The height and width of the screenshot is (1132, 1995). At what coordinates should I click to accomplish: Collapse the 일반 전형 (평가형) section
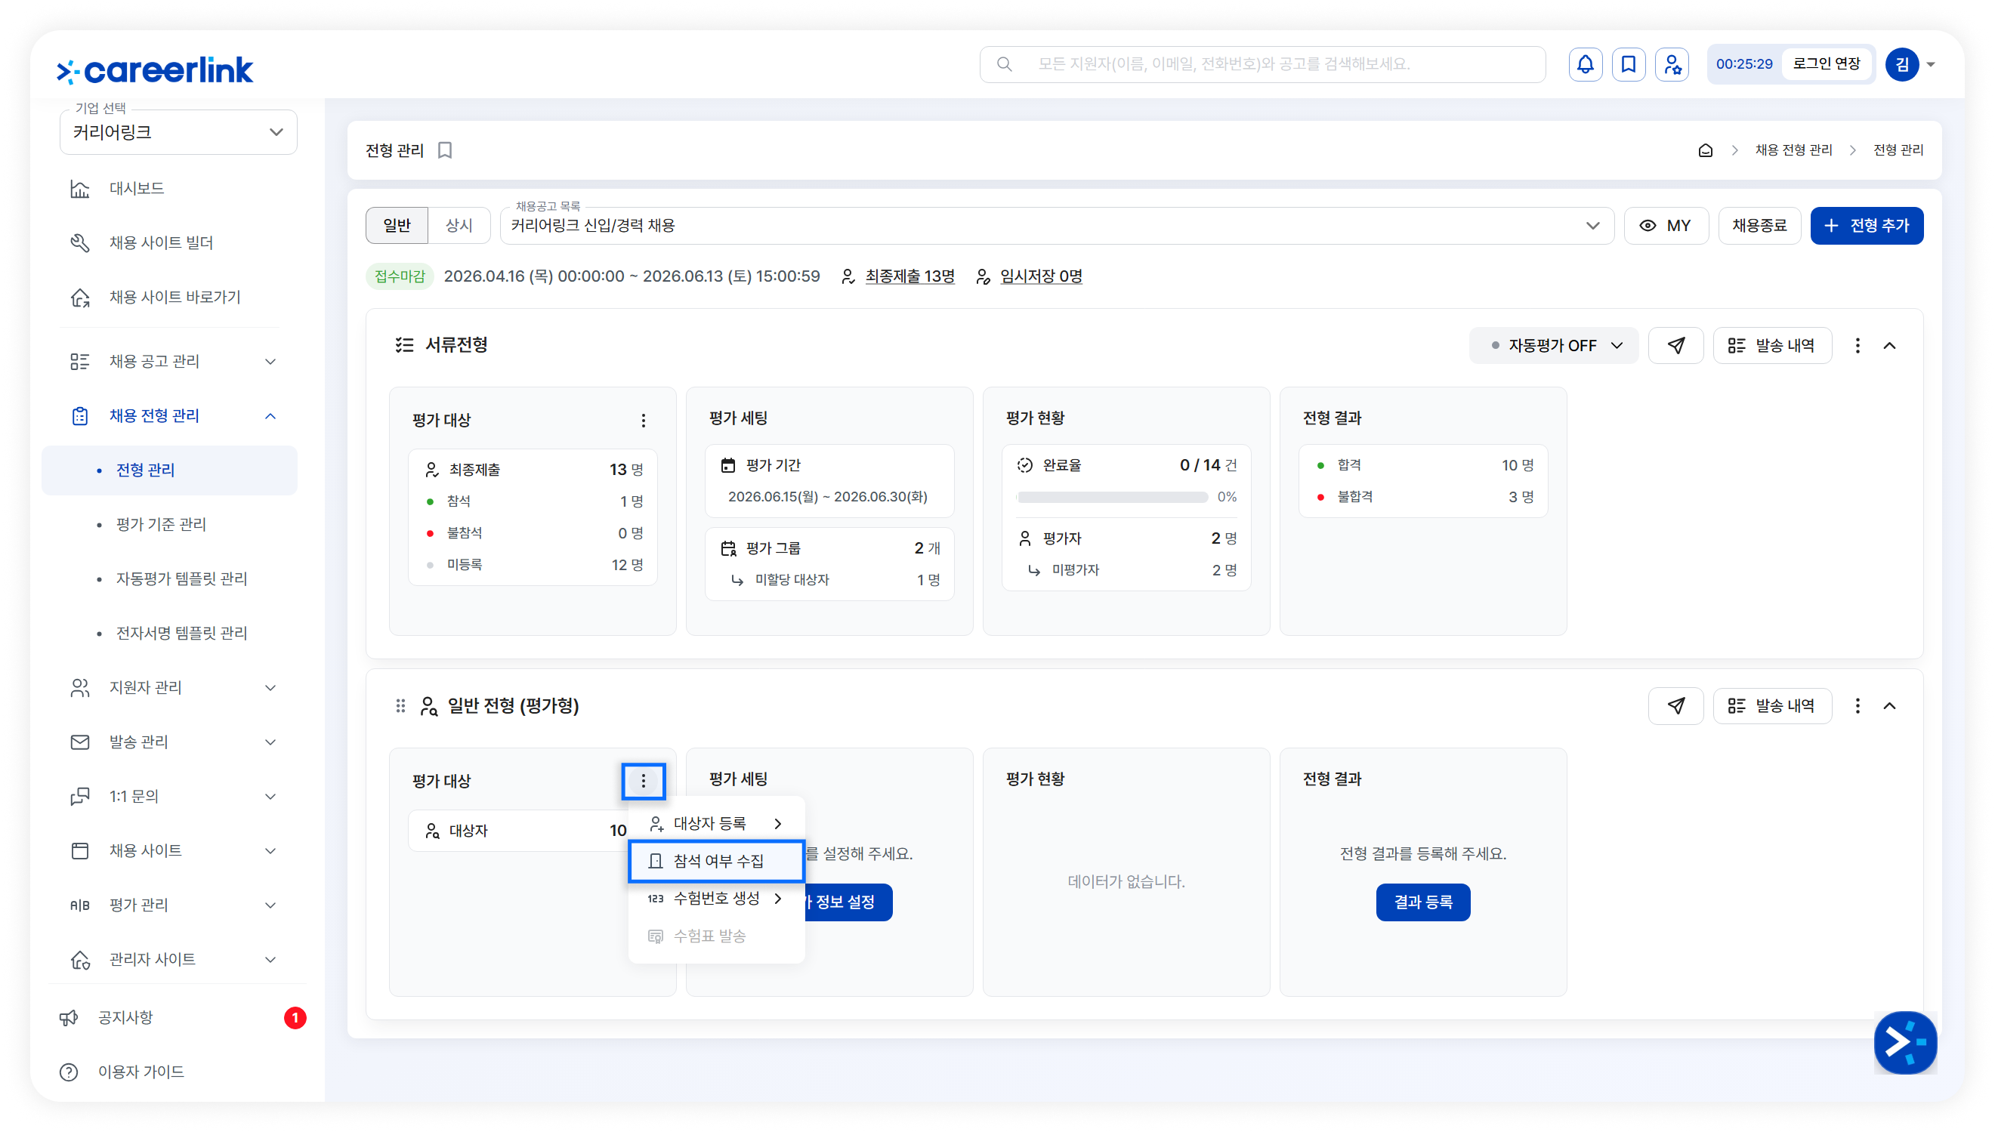point(1889,706)
